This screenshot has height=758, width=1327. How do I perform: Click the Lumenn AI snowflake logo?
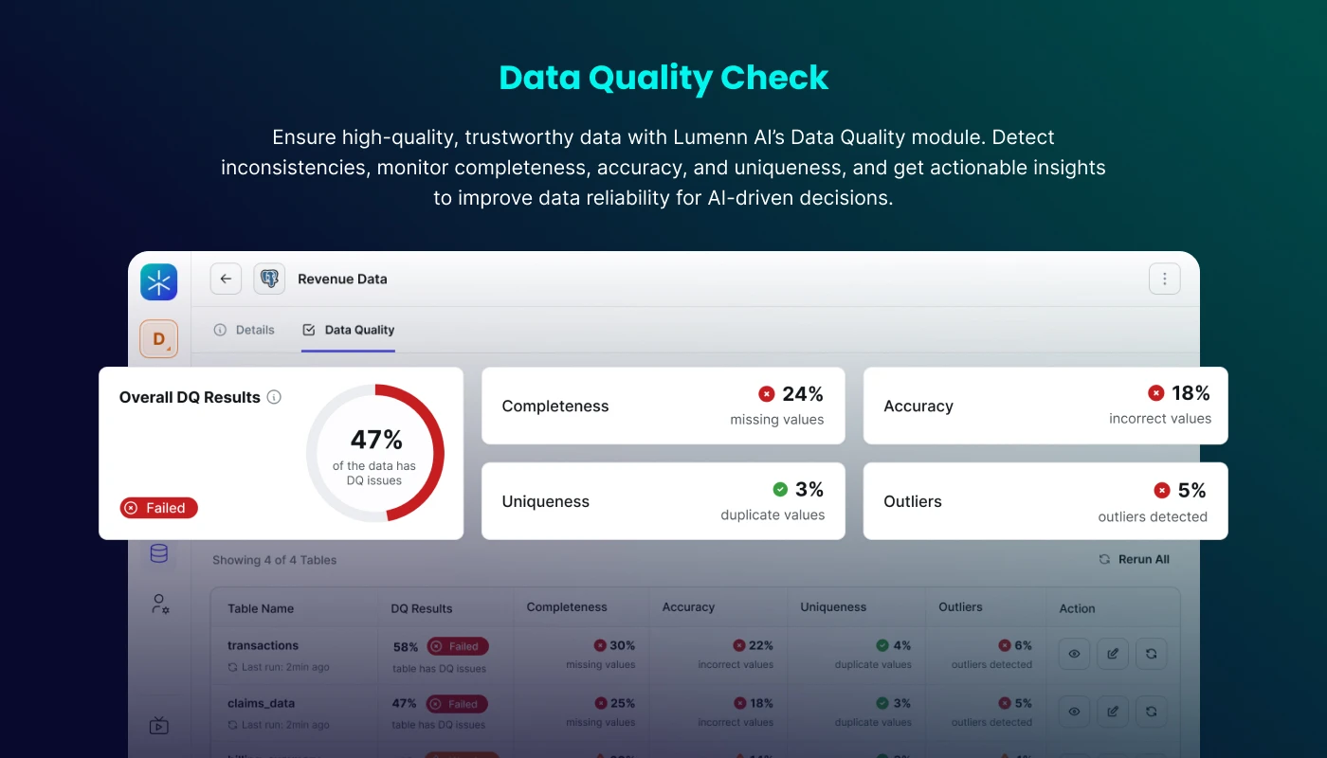(158, 282)
